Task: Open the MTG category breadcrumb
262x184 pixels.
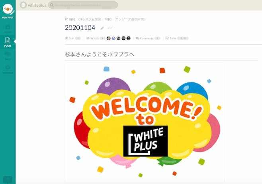Action: coord(108,20)
